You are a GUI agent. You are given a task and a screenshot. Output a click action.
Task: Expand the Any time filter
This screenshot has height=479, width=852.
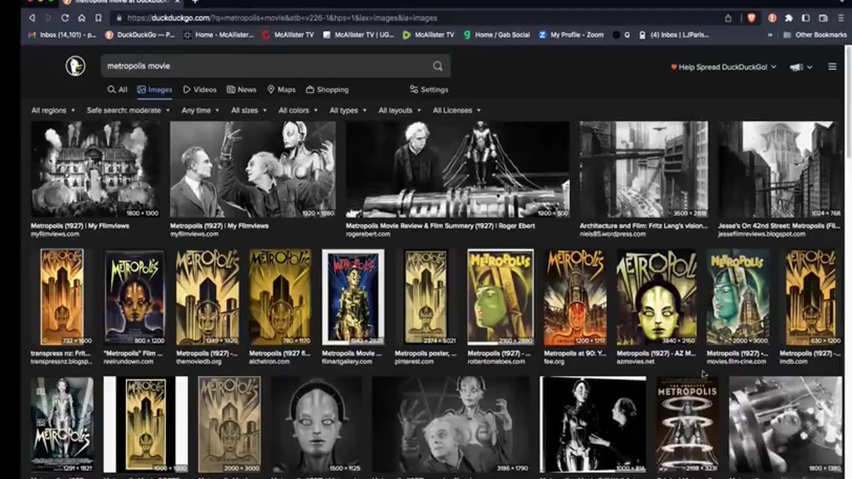[200, 110]
